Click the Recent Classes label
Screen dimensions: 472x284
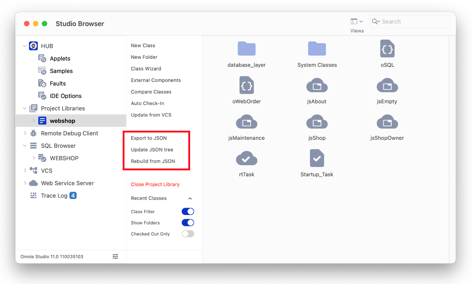point(149,198)
